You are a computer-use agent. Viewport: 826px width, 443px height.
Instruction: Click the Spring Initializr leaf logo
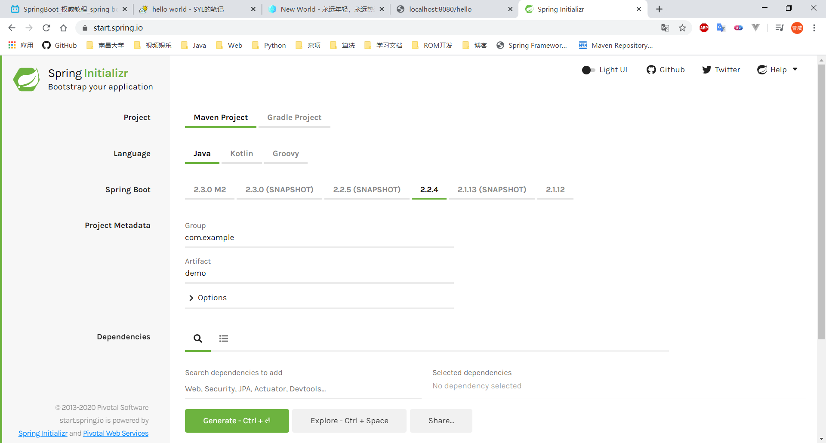point(27,79)
